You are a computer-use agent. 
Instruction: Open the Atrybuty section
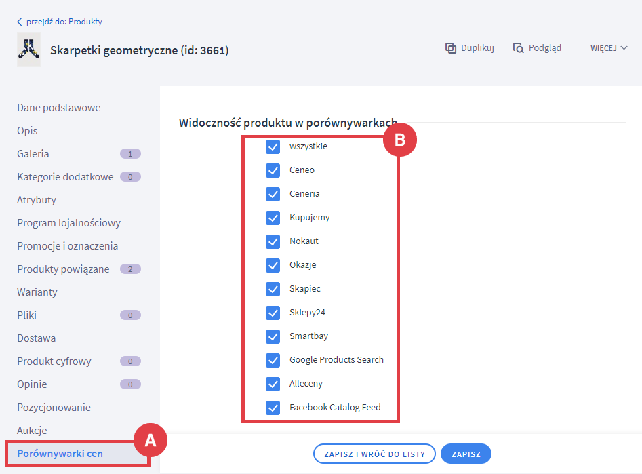click(x=37, y=200)
